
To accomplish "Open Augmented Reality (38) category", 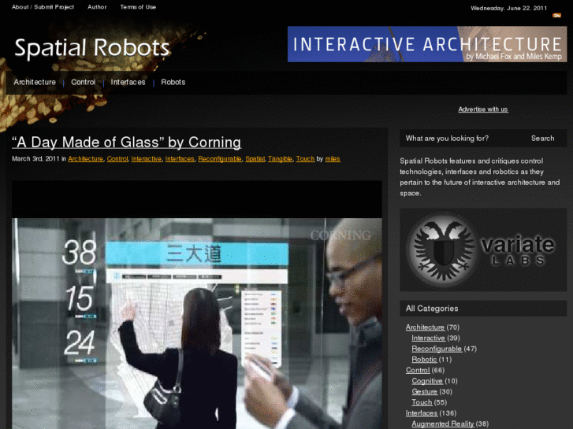I will pyautogui.click(x=442, y=424).
